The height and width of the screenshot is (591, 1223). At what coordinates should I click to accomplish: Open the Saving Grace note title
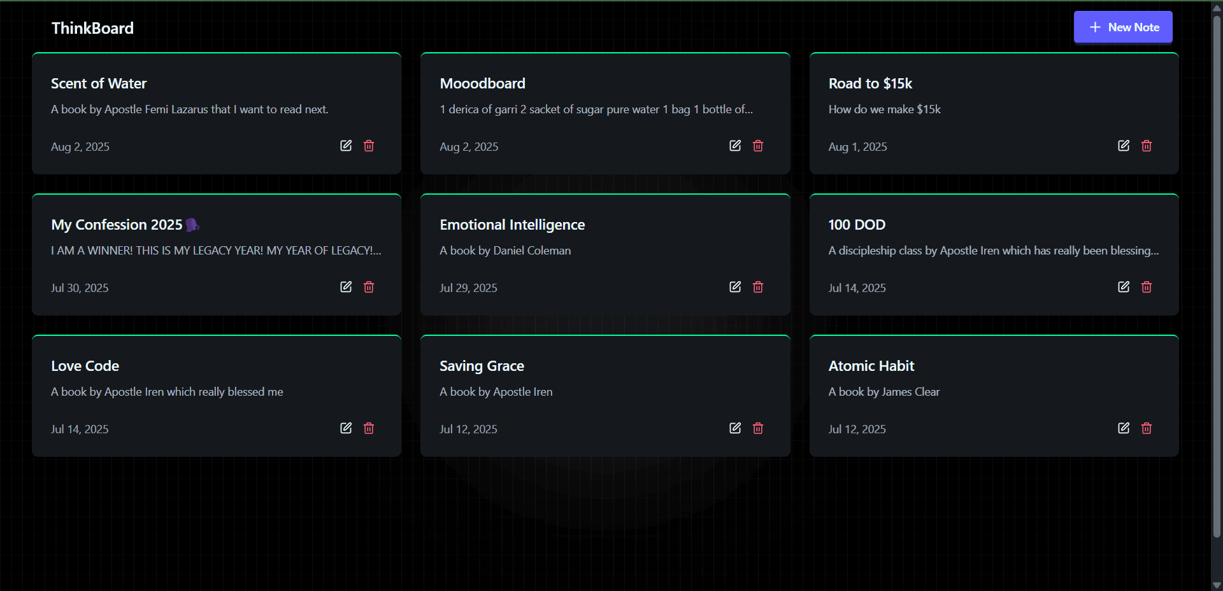coord(482,366)
